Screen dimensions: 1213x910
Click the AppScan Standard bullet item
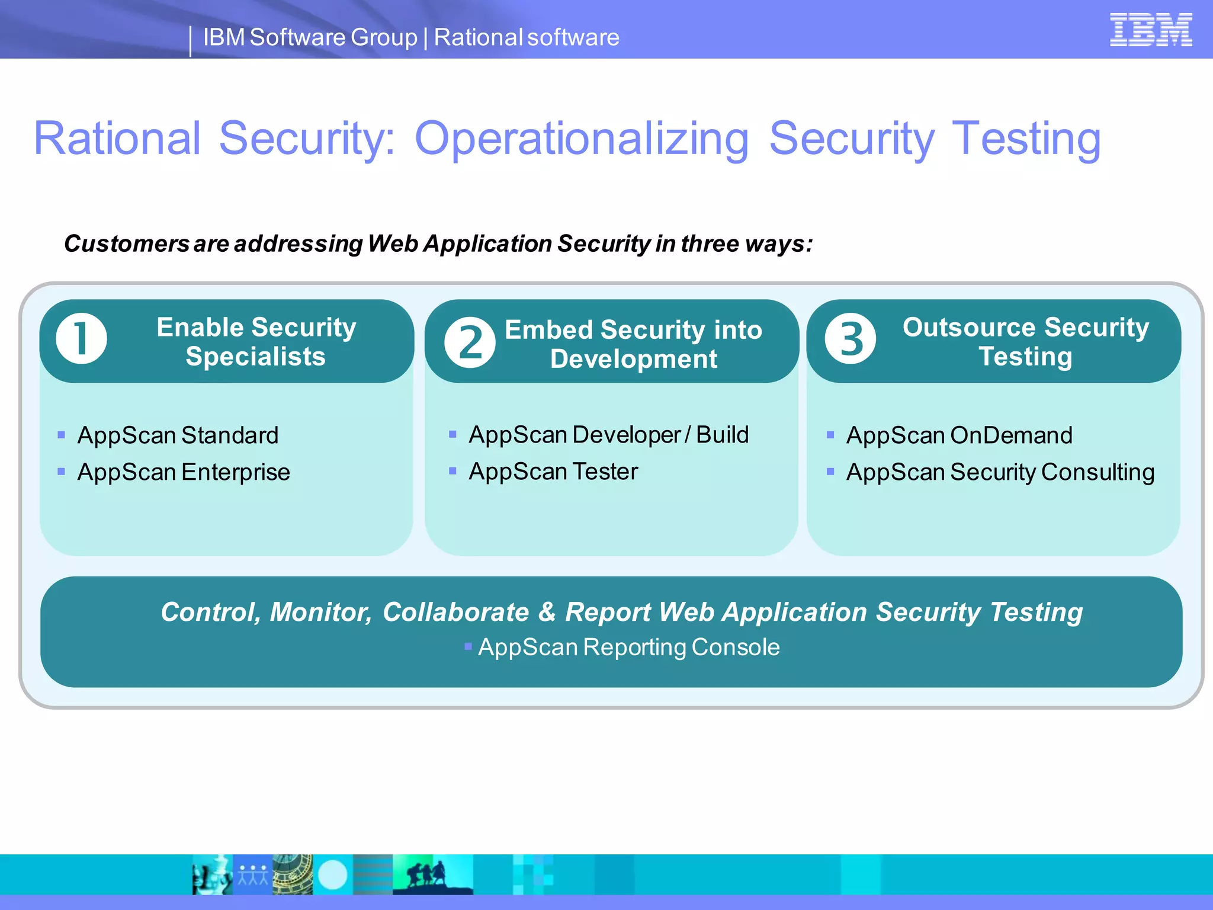coord(178,435)
